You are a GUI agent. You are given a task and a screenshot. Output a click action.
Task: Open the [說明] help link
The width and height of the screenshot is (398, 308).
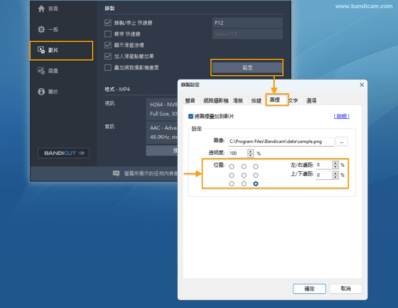tap(341, 116)
